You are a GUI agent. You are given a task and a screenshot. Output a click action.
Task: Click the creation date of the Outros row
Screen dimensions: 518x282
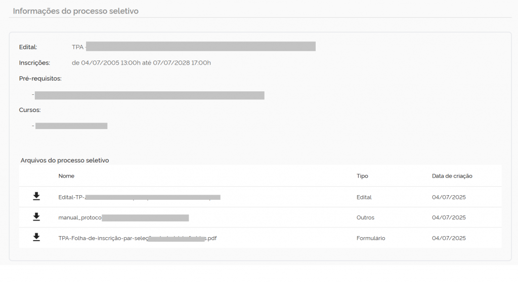pyautogui.click(x=449, y=217)
